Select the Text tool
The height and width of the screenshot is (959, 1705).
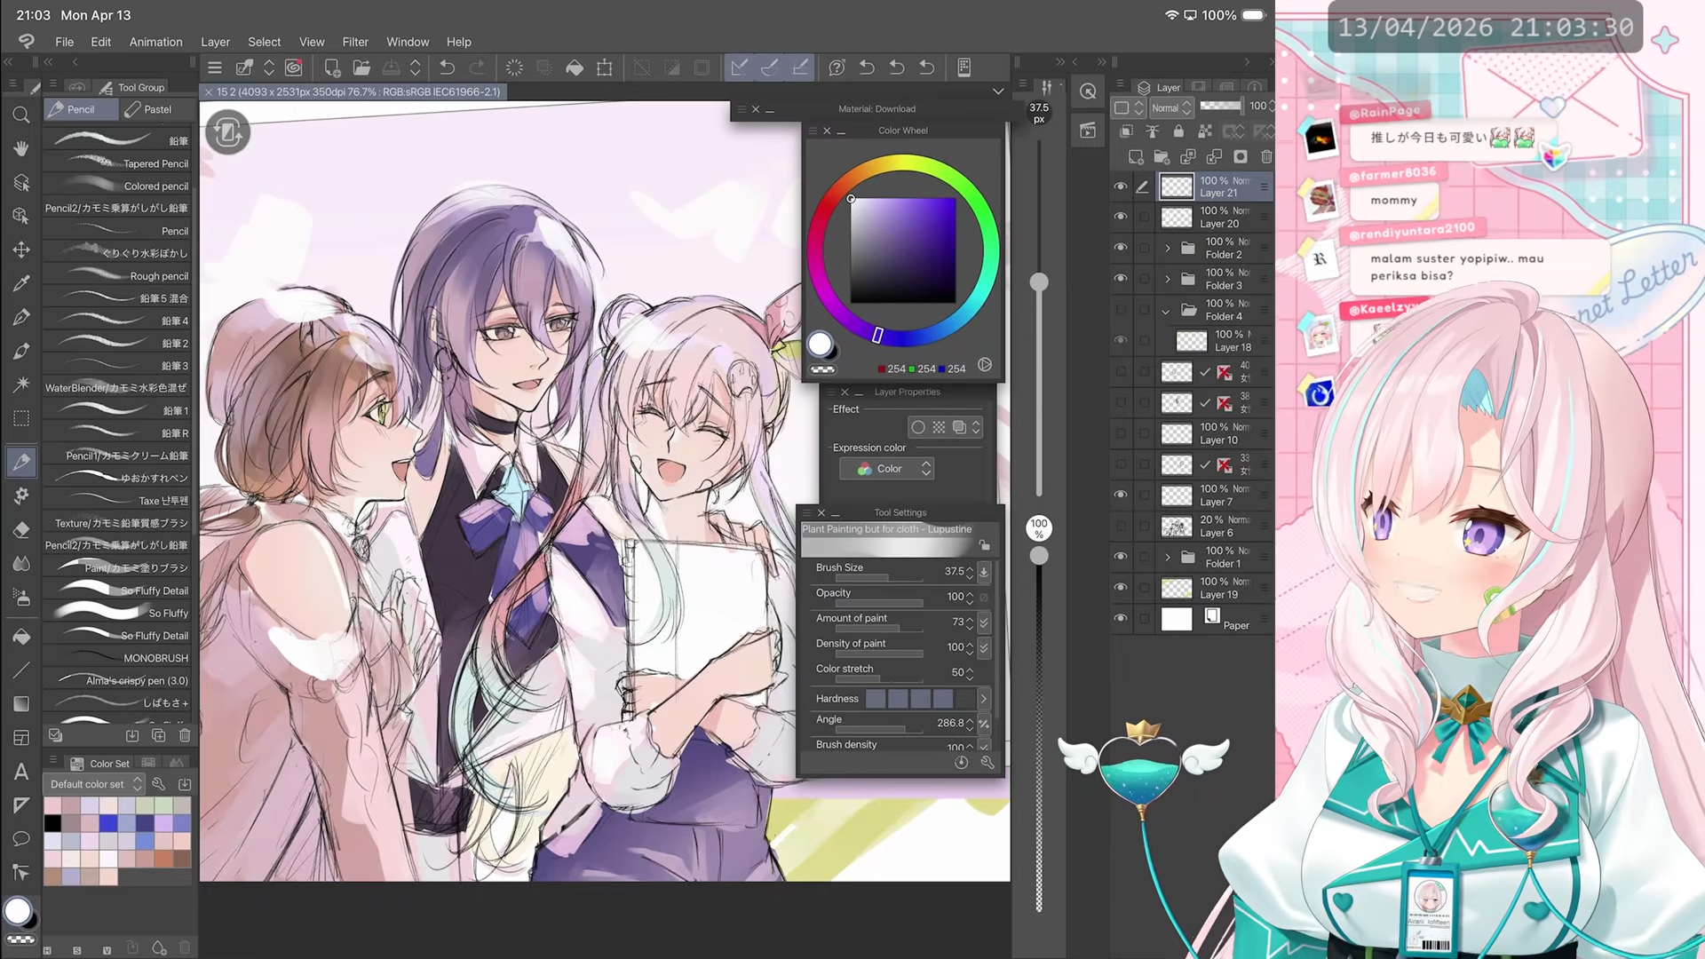pos(21,772)
